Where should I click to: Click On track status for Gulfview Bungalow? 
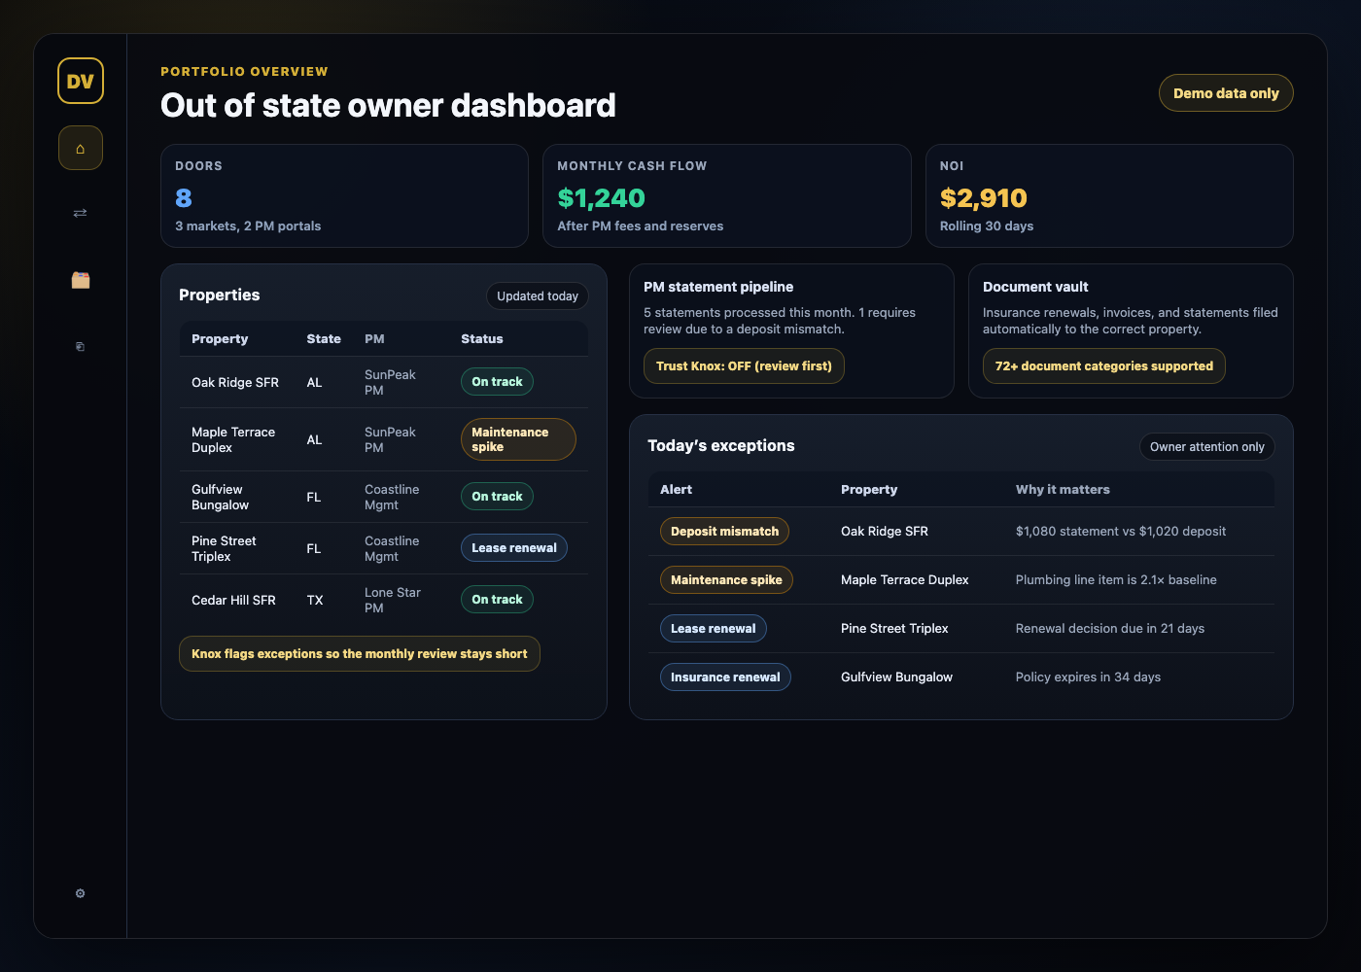(x=497, y=497)
